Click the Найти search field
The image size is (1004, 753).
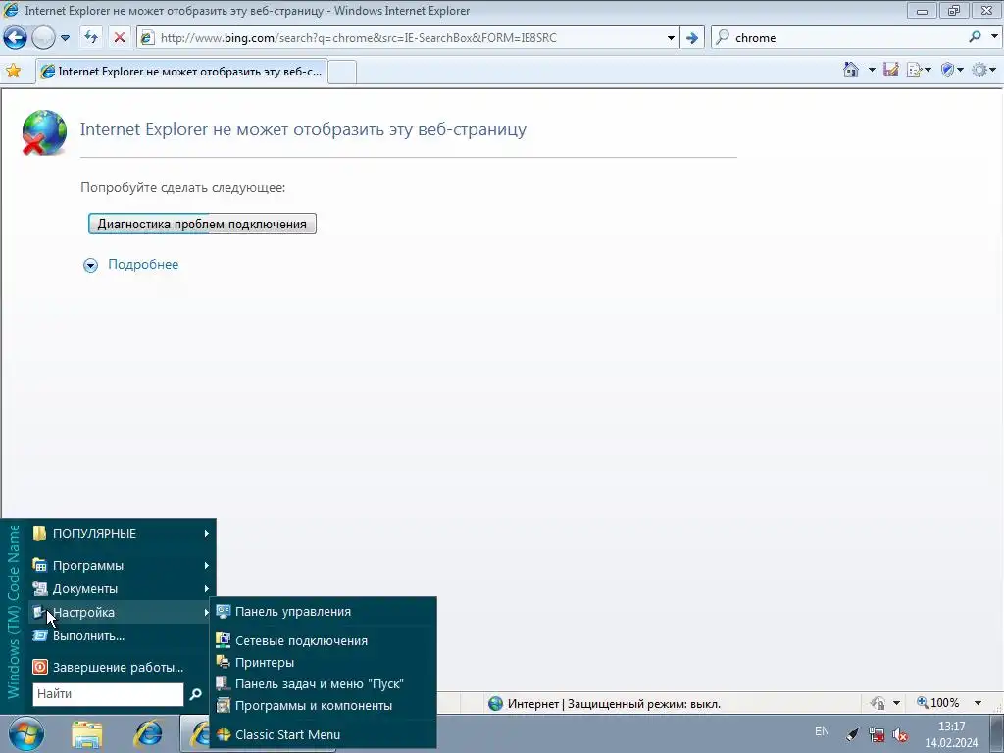[x=108, y=694]
